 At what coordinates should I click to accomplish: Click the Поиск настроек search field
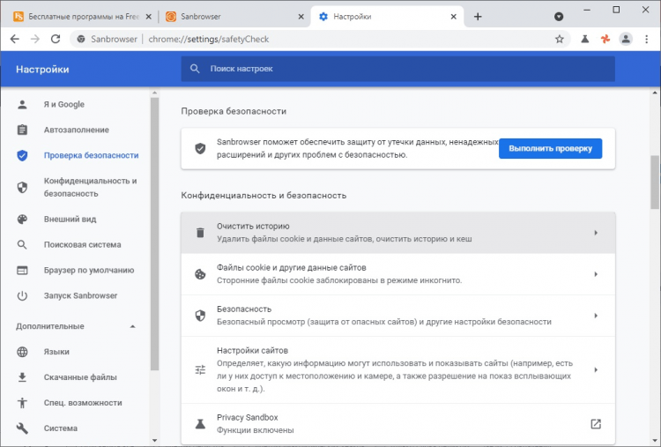[x=397, y=69]
